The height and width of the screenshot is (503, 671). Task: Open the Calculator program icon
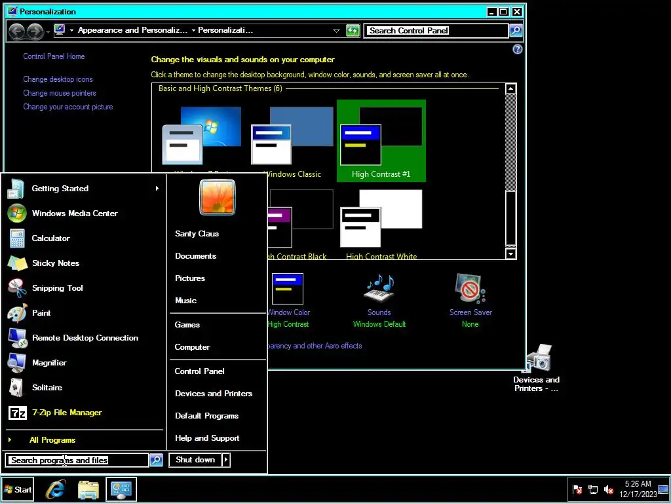16,238
